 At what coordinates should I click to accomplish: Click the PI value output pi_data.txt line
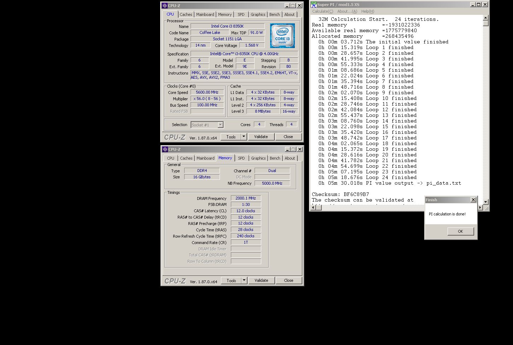[390, 183]
